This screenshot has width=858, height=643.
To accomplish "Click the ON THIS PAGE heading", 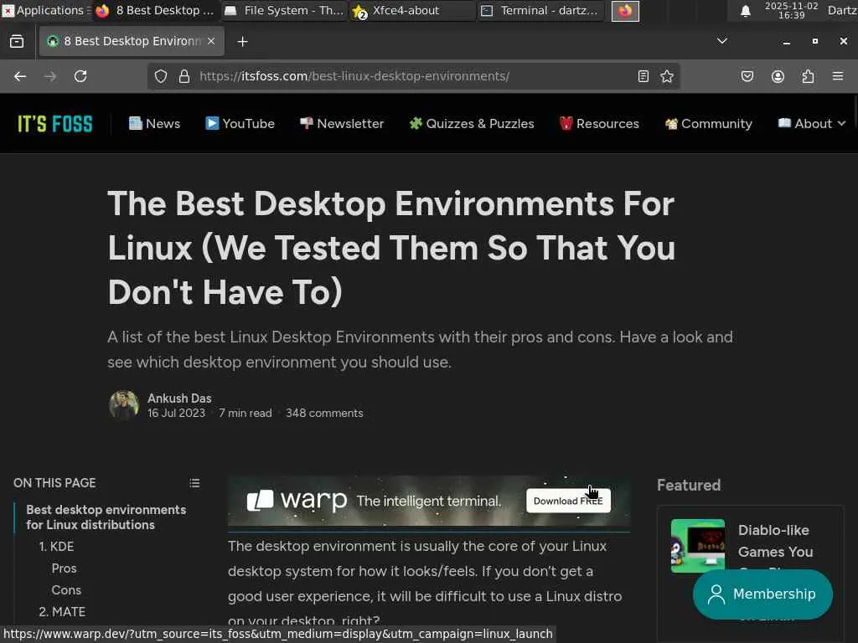I will click(54, 483).
